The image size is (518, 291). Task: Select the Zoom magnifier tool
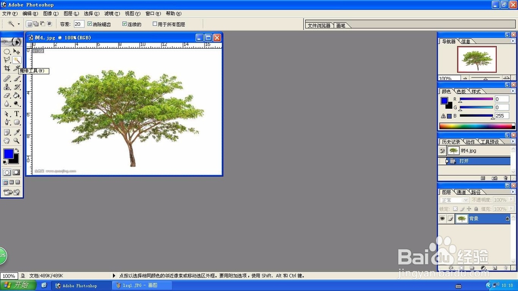[x=17, y=141]
